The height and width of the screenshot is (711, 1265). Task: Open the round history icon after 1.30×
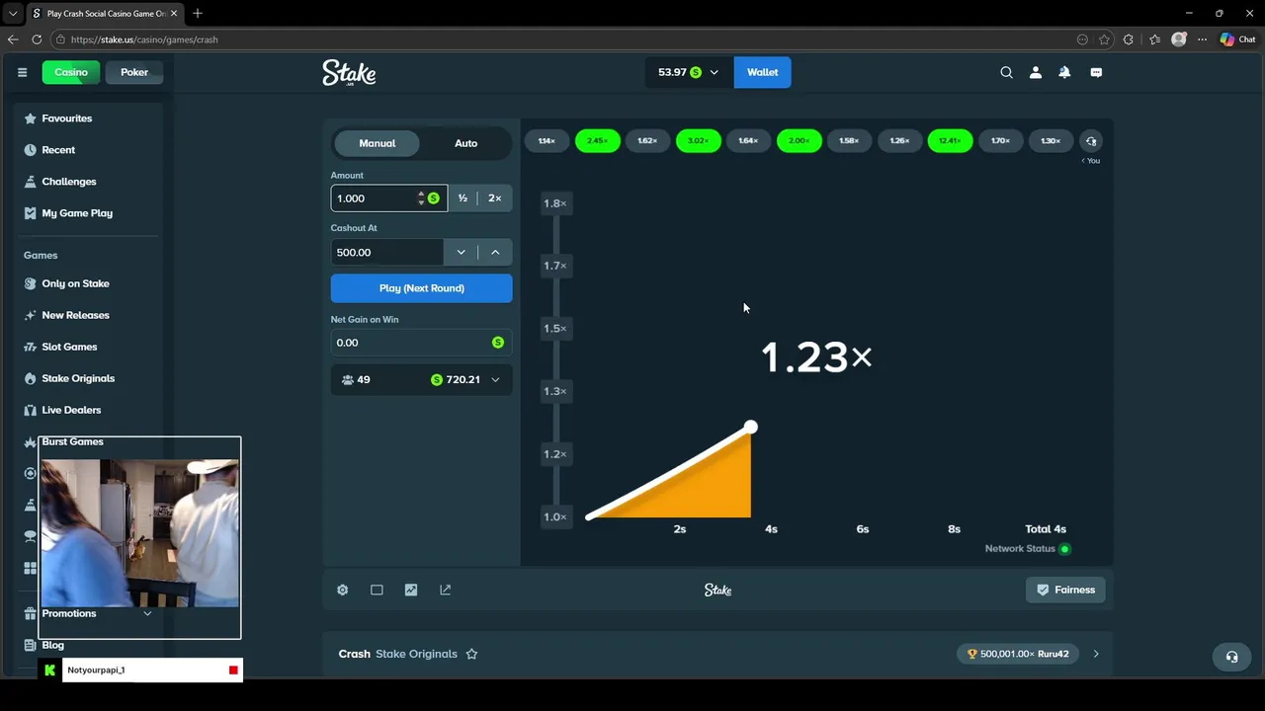(x=1091, y=141)
